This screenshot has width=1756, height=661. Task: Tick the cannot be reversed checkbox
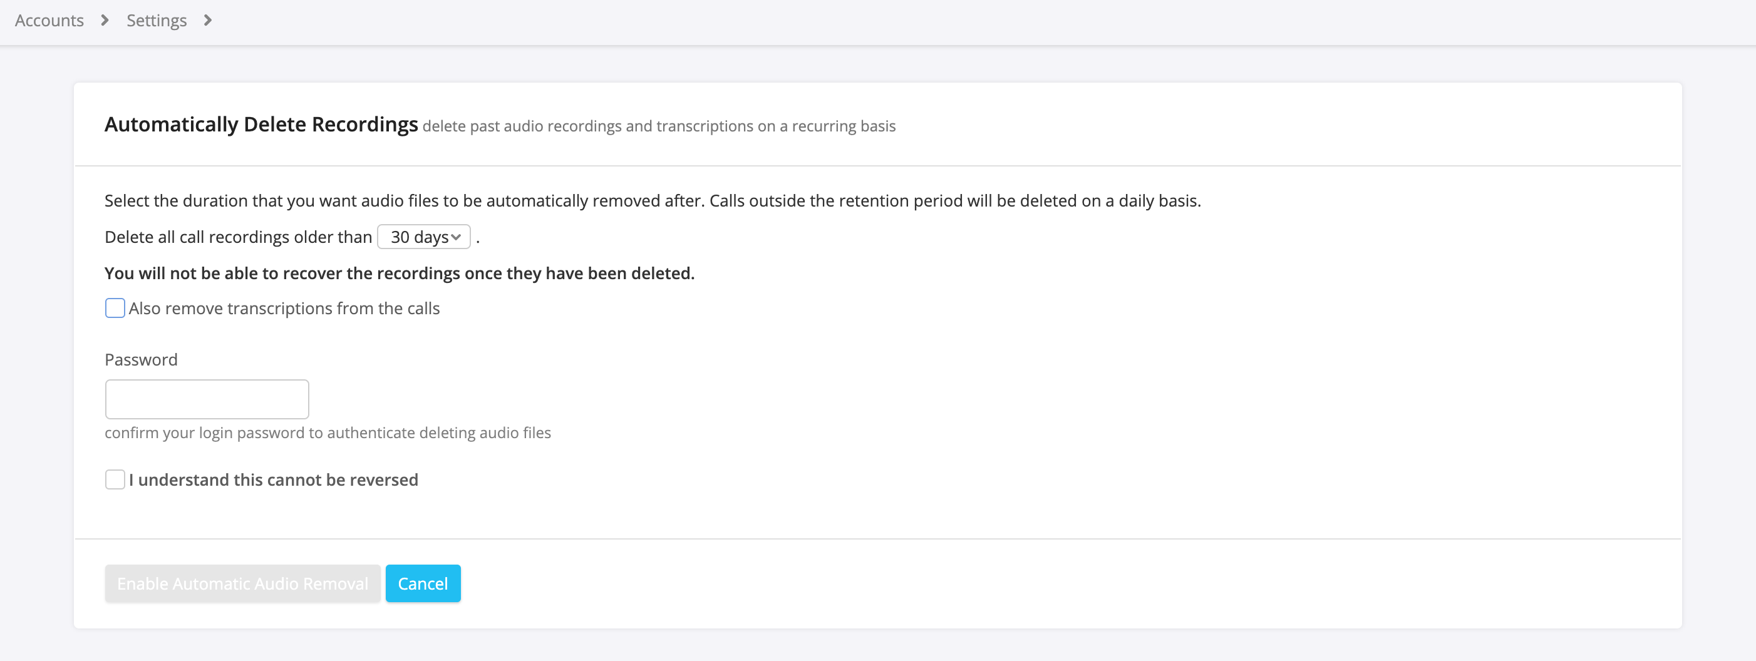[115, 479]
